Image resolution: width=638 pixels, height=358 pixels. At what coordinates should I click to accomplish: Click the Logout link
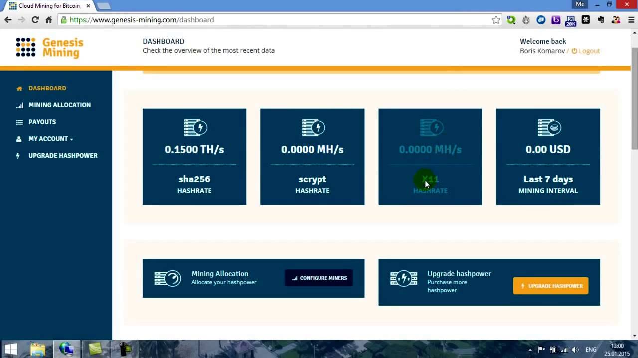click(x=589, y=51)
